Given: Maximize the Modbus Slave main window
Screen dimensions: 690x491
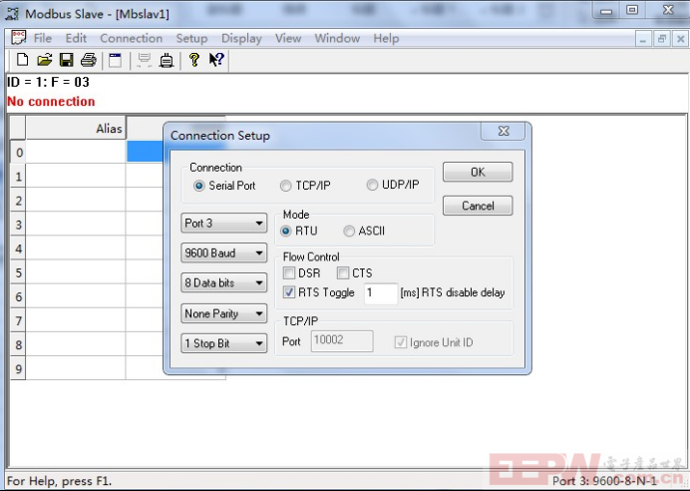Looking at the screenshot, I should [632, 11].
